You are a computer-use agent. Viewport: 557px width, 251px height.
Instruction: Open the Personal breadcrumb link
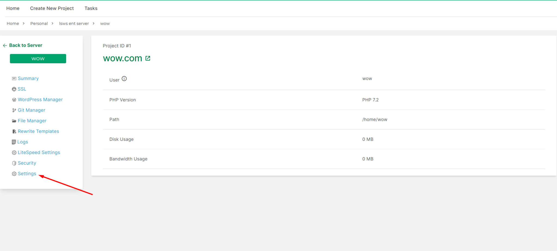(39, 23)
